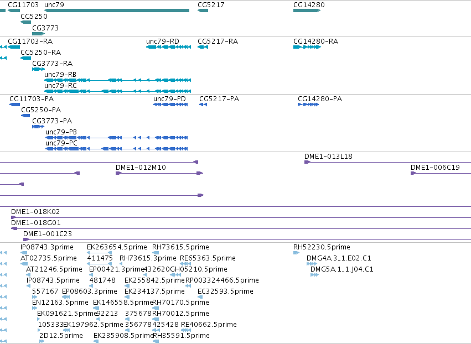Viewport: 471px width, 344px height.
Task: Click the EK235908.5prime EST label
Action: [x=124, y=336]
